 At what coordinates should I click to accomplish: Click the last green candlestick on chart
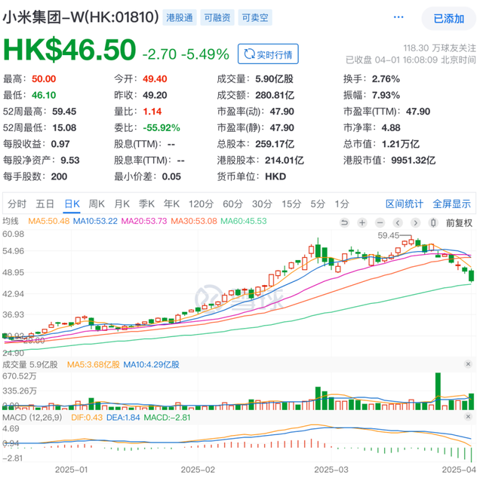(471, 275)
